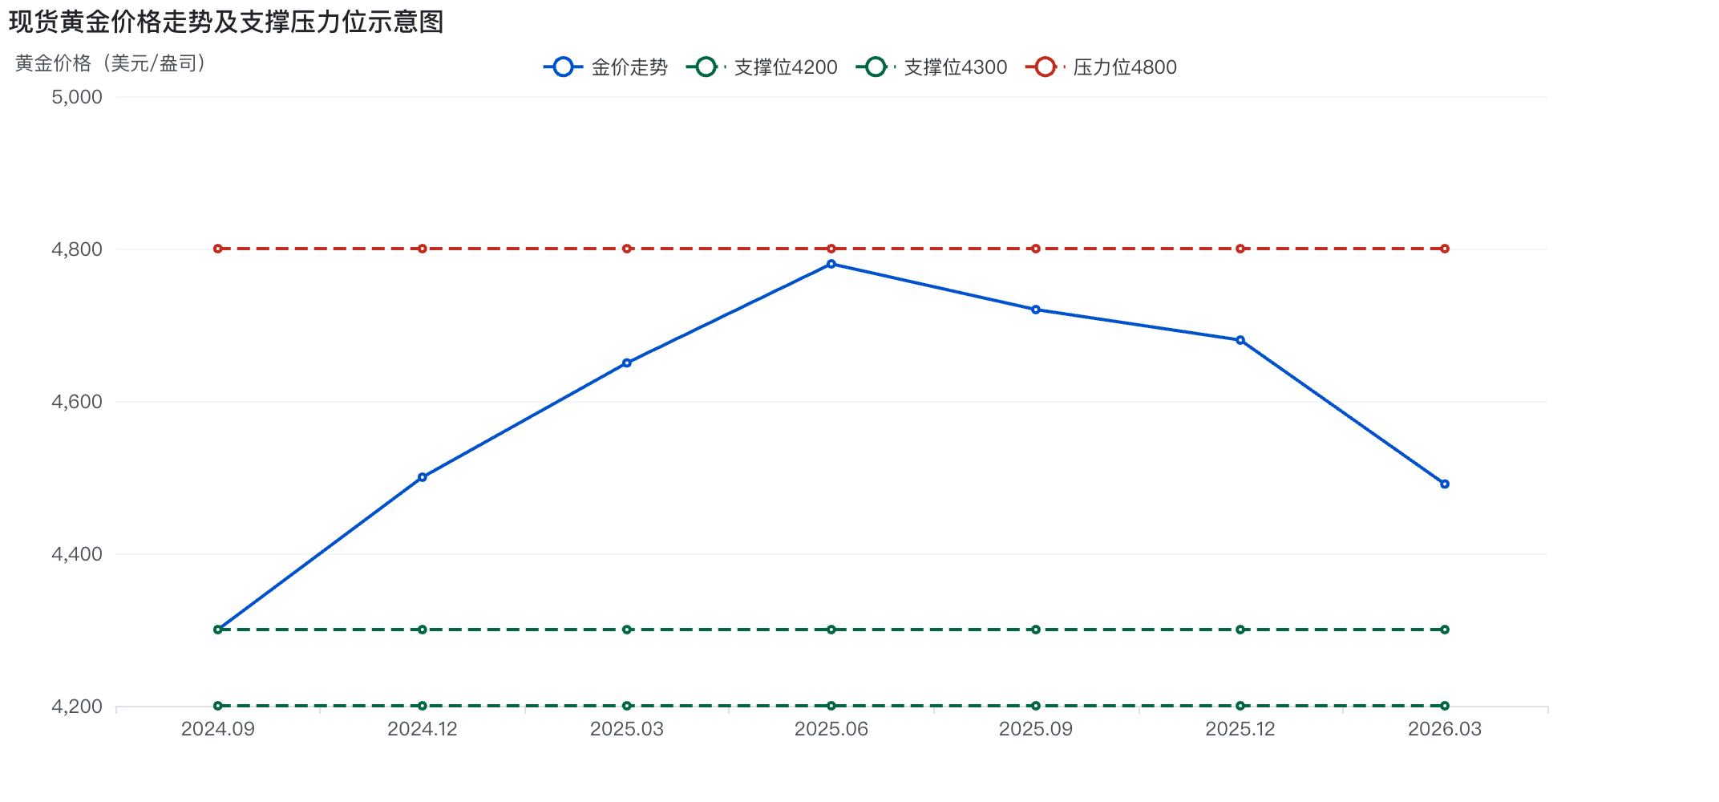Screen dimensions: 1719x802
Task: Click the 4,600 y-axis tick label
Action: (77, 402)
